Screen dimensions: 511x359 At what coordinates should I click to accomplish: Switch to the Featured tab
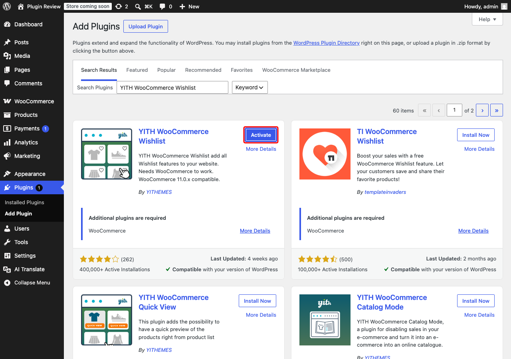137,70
